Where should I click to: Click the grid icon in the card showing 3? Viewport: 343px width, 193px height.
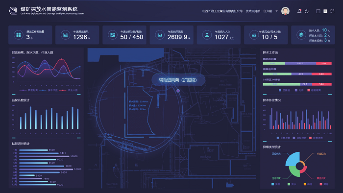[19, 35]
